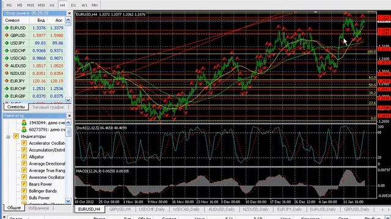391x219 pixels.
Task: Select GBPUSD row in Market Watch
Action: pyautogui.click(x=34, y=35)
